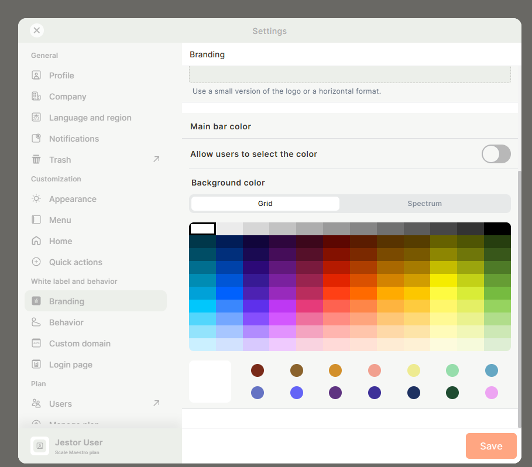Pick the dark purple preset circle

click(x=335, y=393)
